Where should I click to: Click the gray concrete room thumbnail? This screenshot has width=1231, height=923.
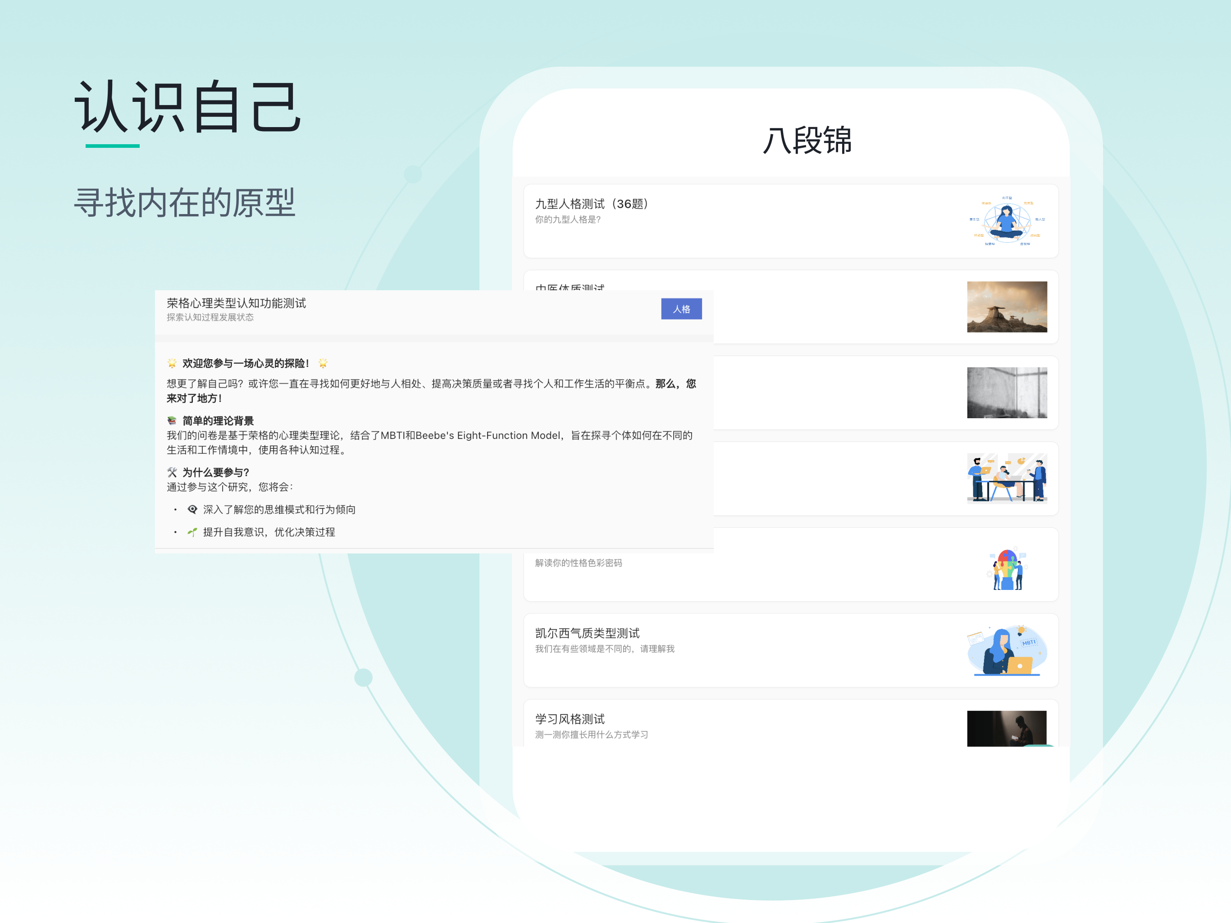click(1007, 393)
